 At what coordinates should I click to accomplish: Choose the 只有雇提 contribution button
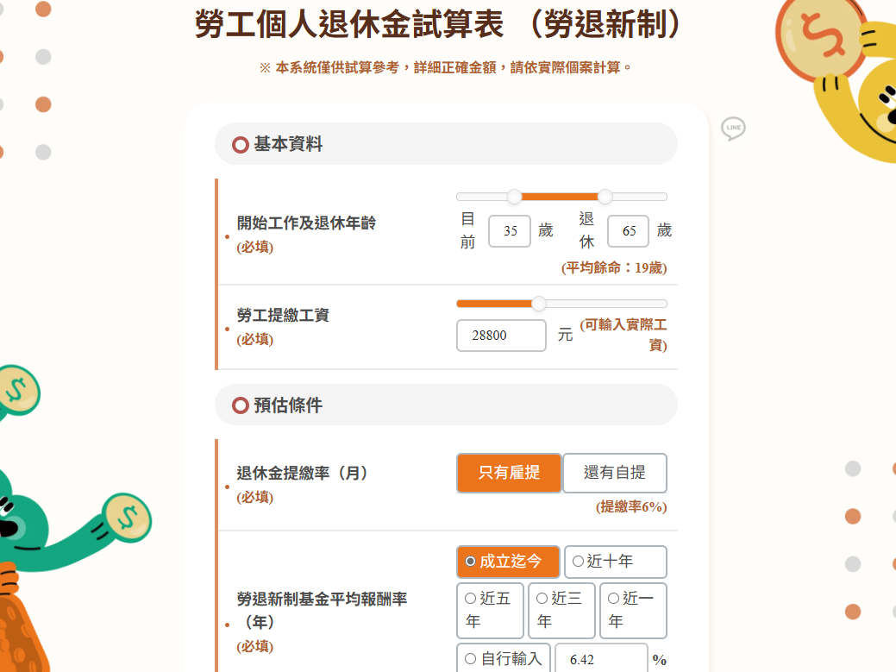point(509,473)
